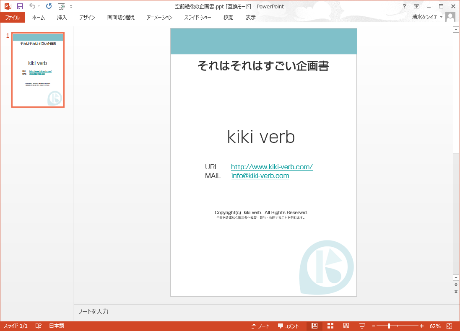The width and height of the screenshot is (460, 331).
Task: Select Normal view in status bar
Action: point(314,326)
